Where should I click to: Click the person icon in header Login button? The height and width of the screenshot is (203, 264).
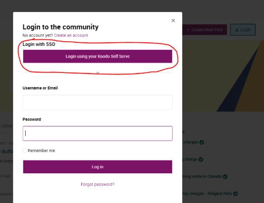coord(237,30)
